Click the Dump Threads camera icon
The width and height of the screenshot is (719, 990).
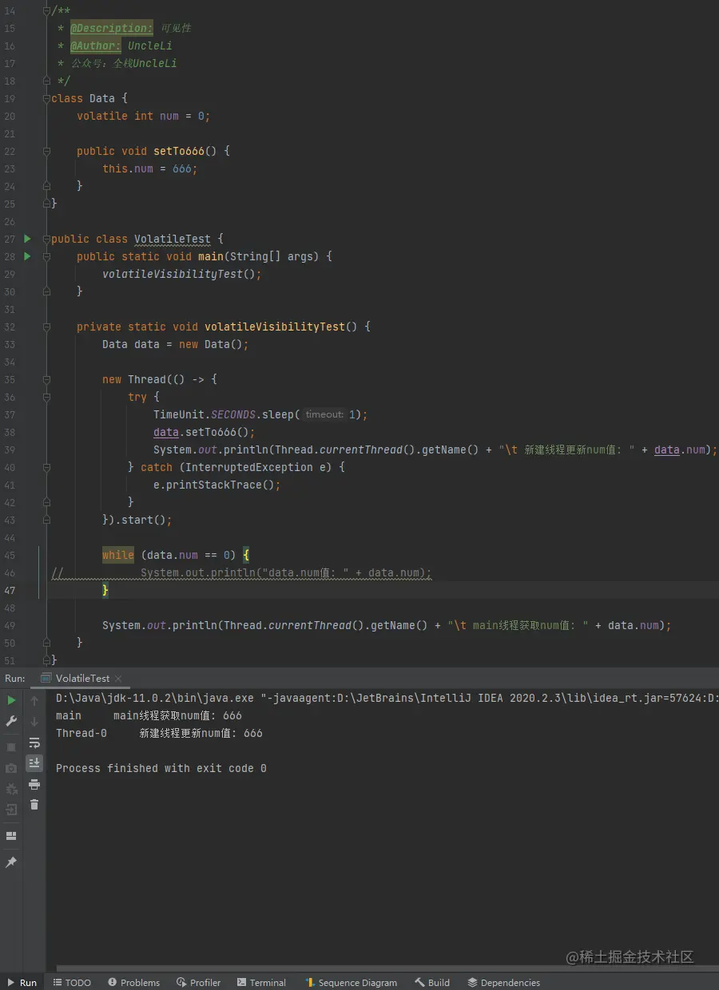click(11, 768)
